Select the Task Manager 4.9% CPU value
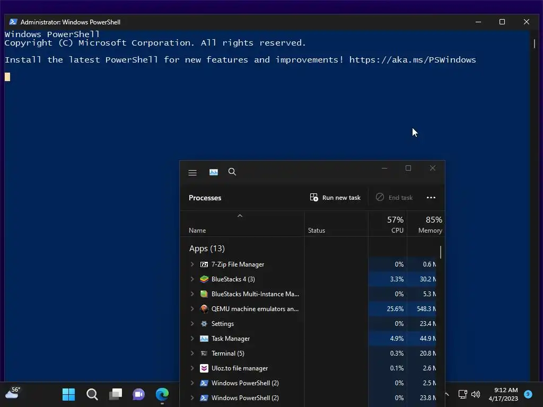 (397, 339)
